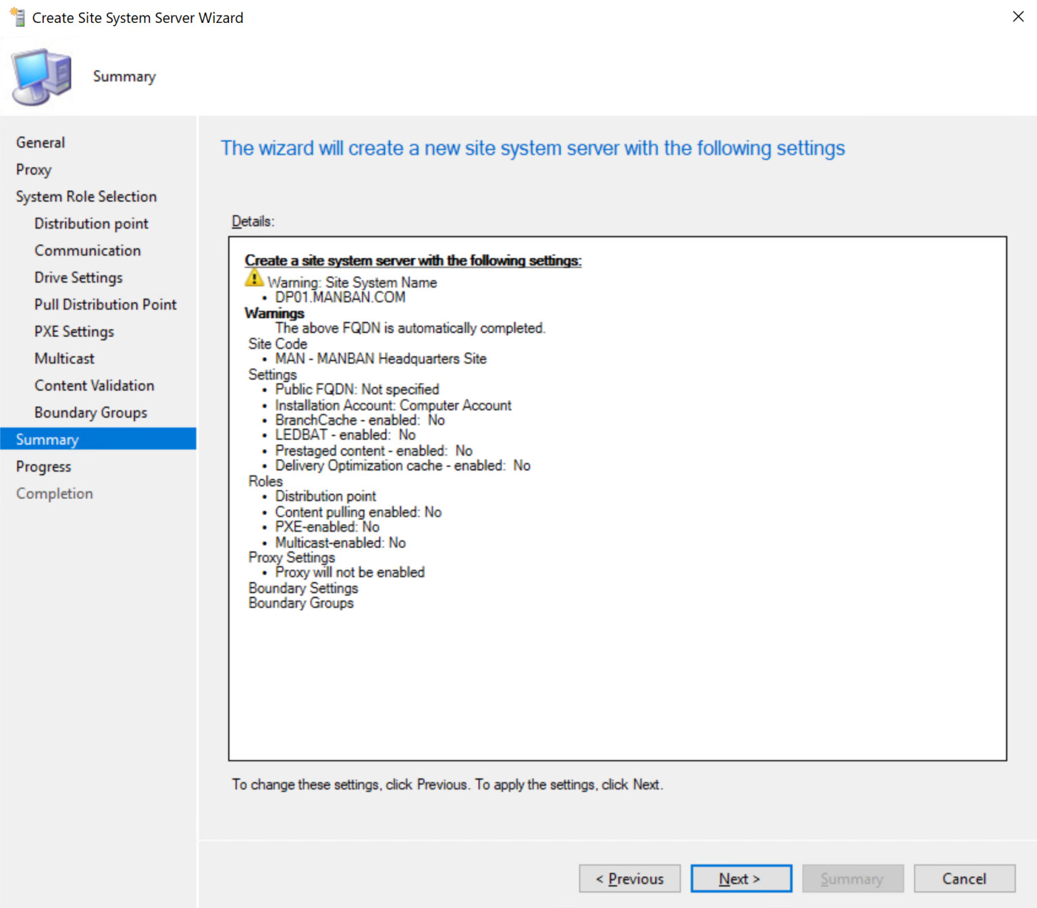Cancel the site system server wizard
1037x908 pixels.
(964, 878)
